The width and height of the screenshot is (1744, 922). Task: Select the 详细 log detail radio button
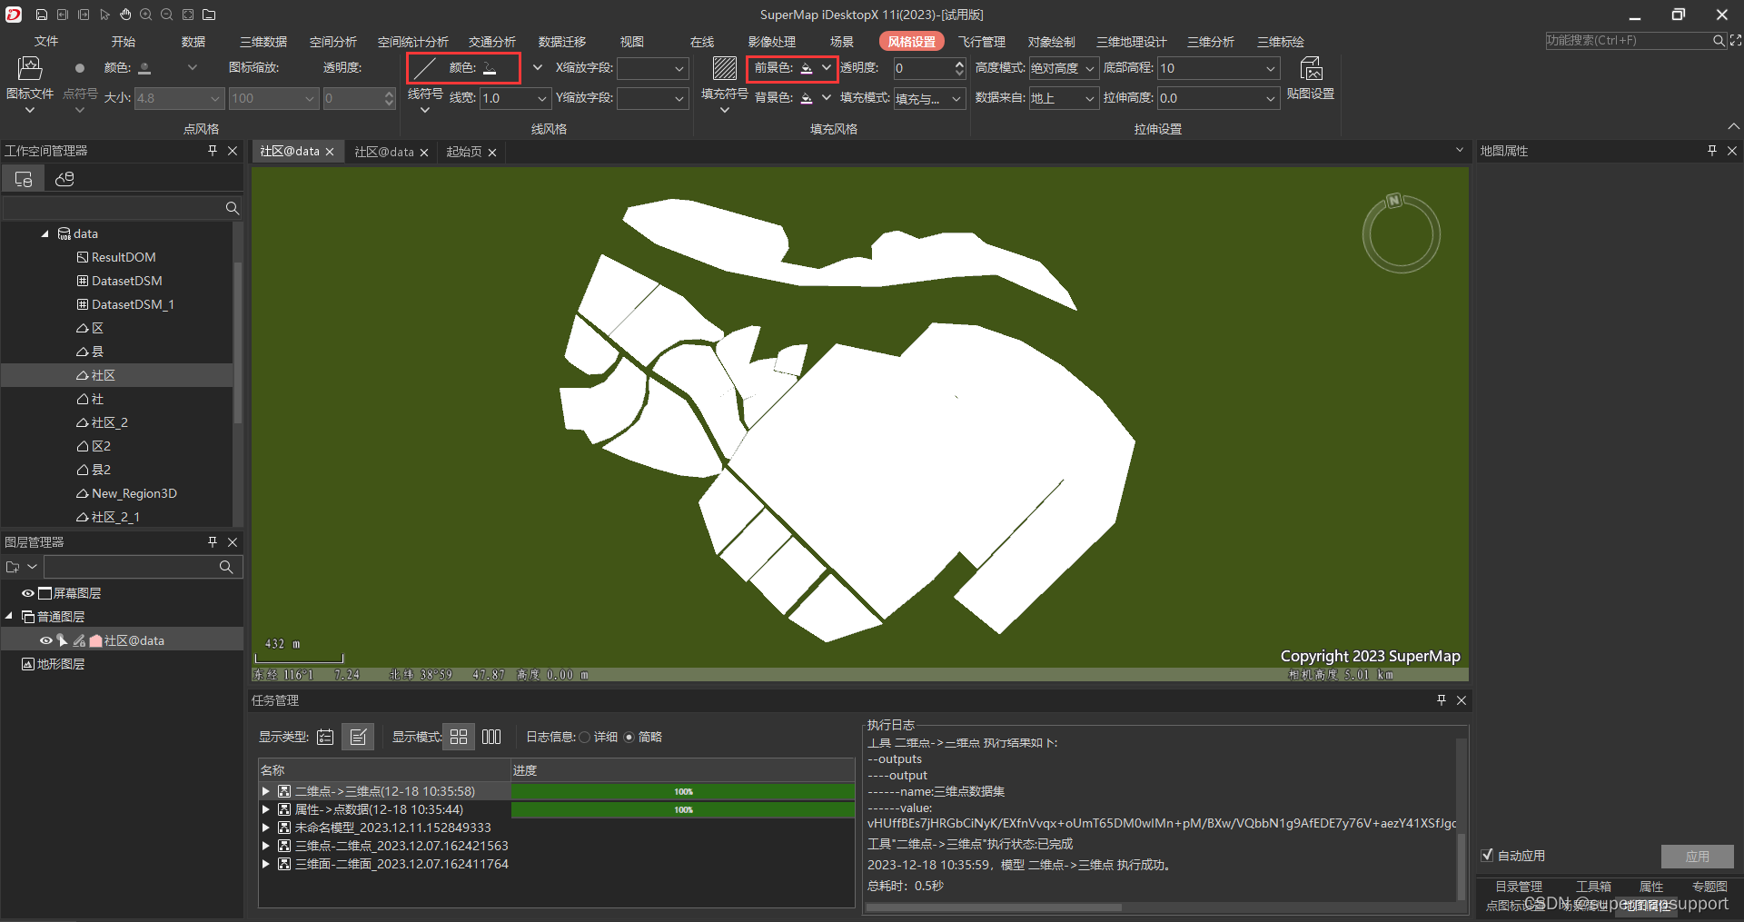pyautogui.click(x=584, y=737)
